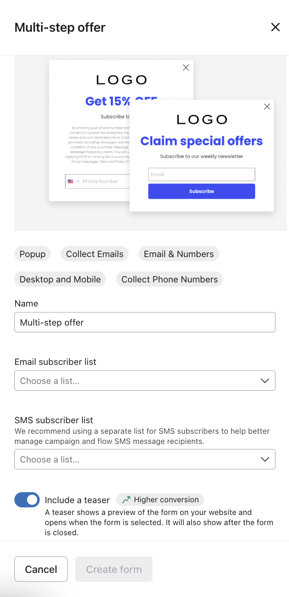Click the Desktop and Mobile tag
This screenshot has height=597, width=289.
coord(60,279)
